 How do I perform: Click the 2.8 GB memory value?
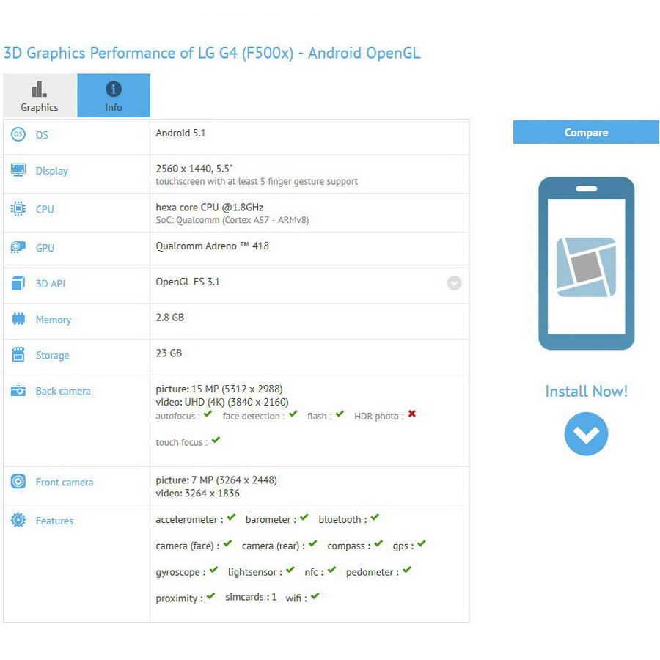[x=169, y=318]
